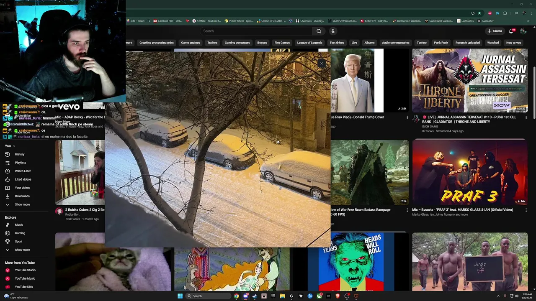
Task: Open browser extensions puzzle icon
Action: 505,13
